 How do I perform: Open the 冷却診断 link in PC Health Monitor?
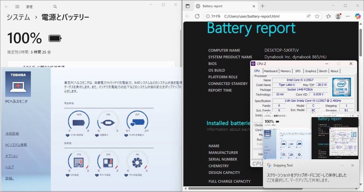(12, 134)
